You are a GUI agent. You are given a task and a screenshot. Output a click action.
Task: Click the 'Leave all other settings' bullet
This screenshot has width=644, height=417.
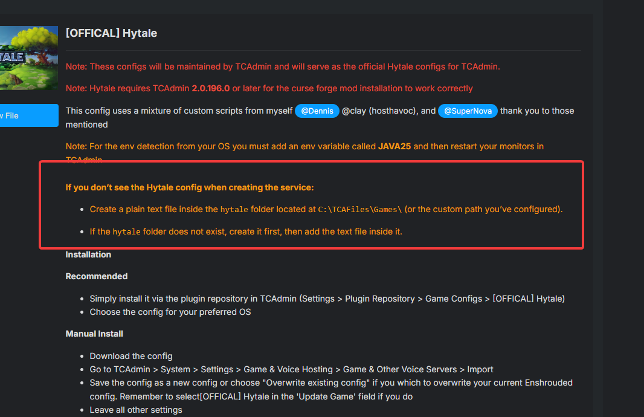136,410
